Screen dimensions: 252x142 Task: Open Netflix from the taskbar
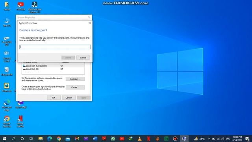click(148, 138)
